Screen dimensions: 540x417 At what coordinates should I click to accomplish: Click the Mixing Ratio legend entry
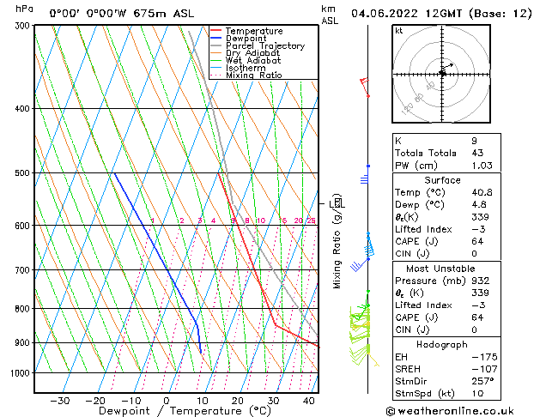[x=254, y=76]
